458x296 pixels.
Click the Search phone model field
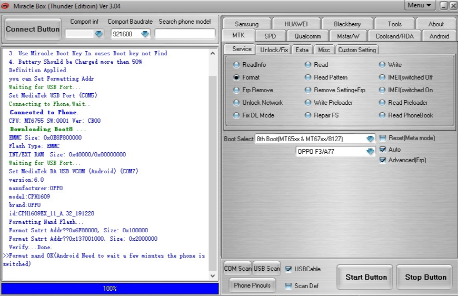click(x=185, y=34)
